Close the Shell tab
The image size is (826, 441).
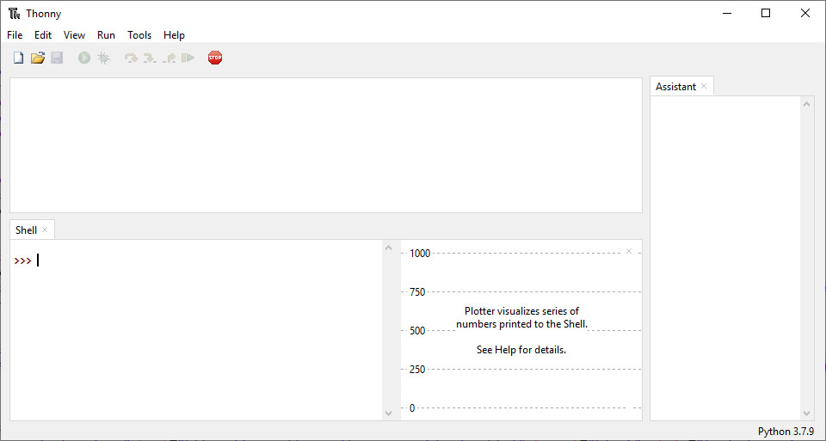tap(45, 230)
